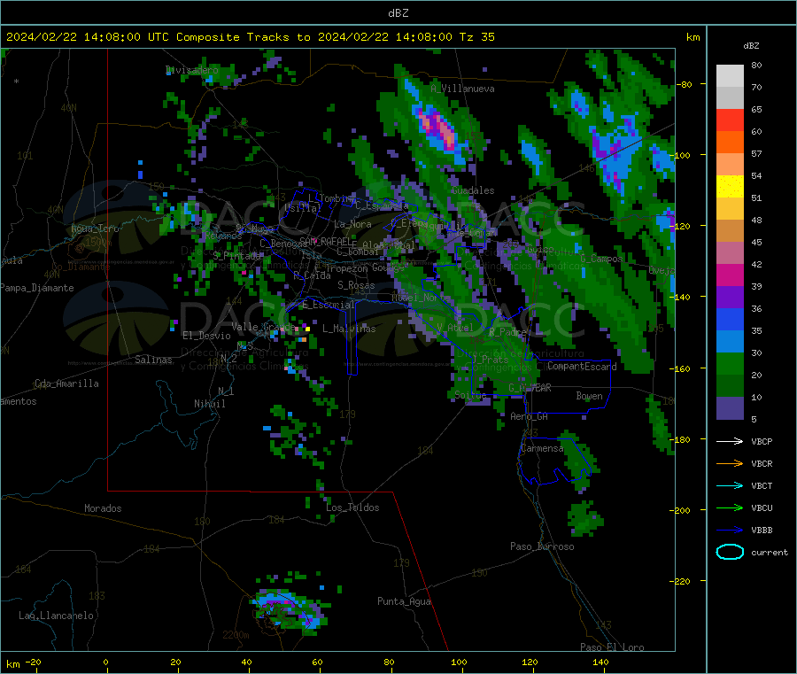
Task: Click the 'E_Escorial' map label
Action: [x=329, y=305]
